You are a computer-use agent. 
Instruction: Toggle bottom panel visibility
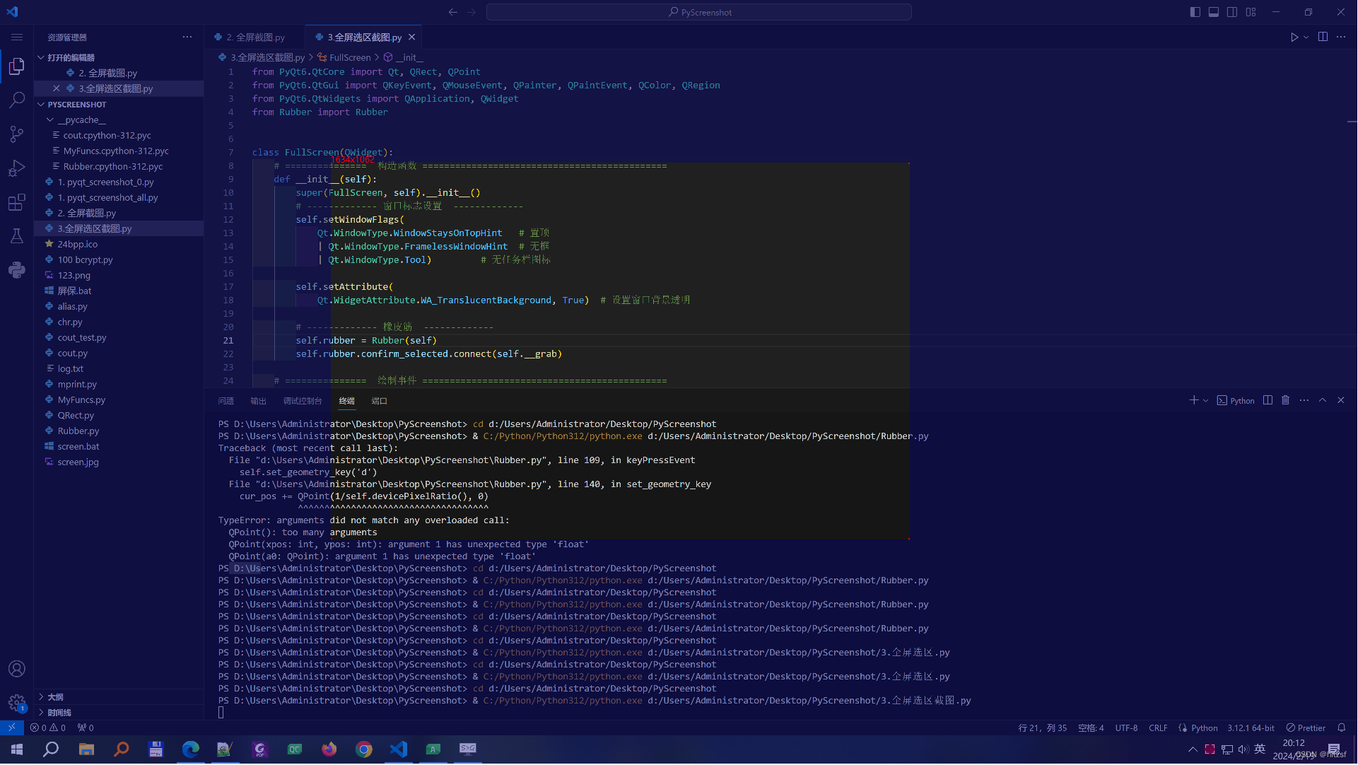1214,12
